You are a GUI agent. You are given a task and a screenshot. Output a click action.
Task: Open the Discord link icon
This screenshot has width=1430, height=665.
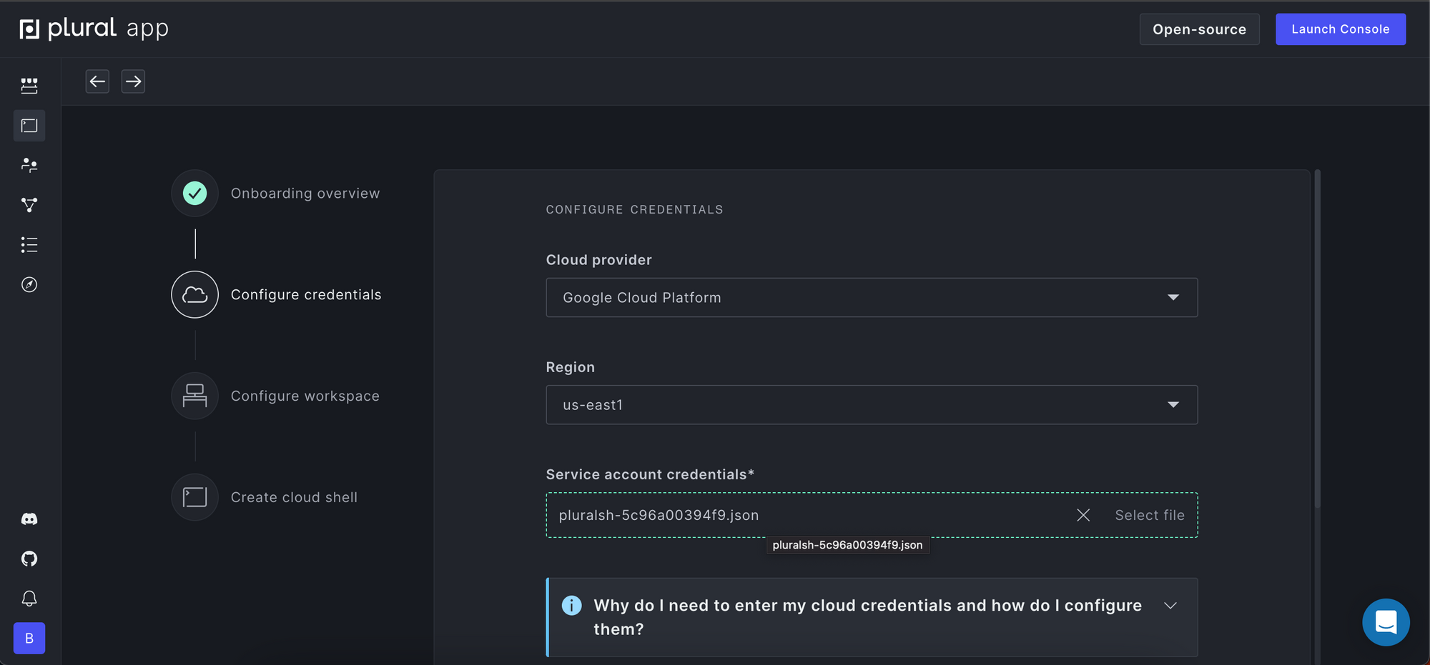29,519
